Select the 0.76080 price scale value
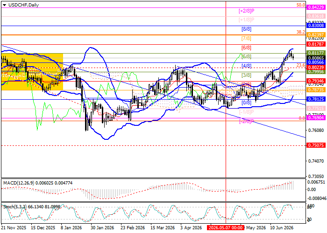This screenshot has height=233, width=327. click(x=316, y=130)
